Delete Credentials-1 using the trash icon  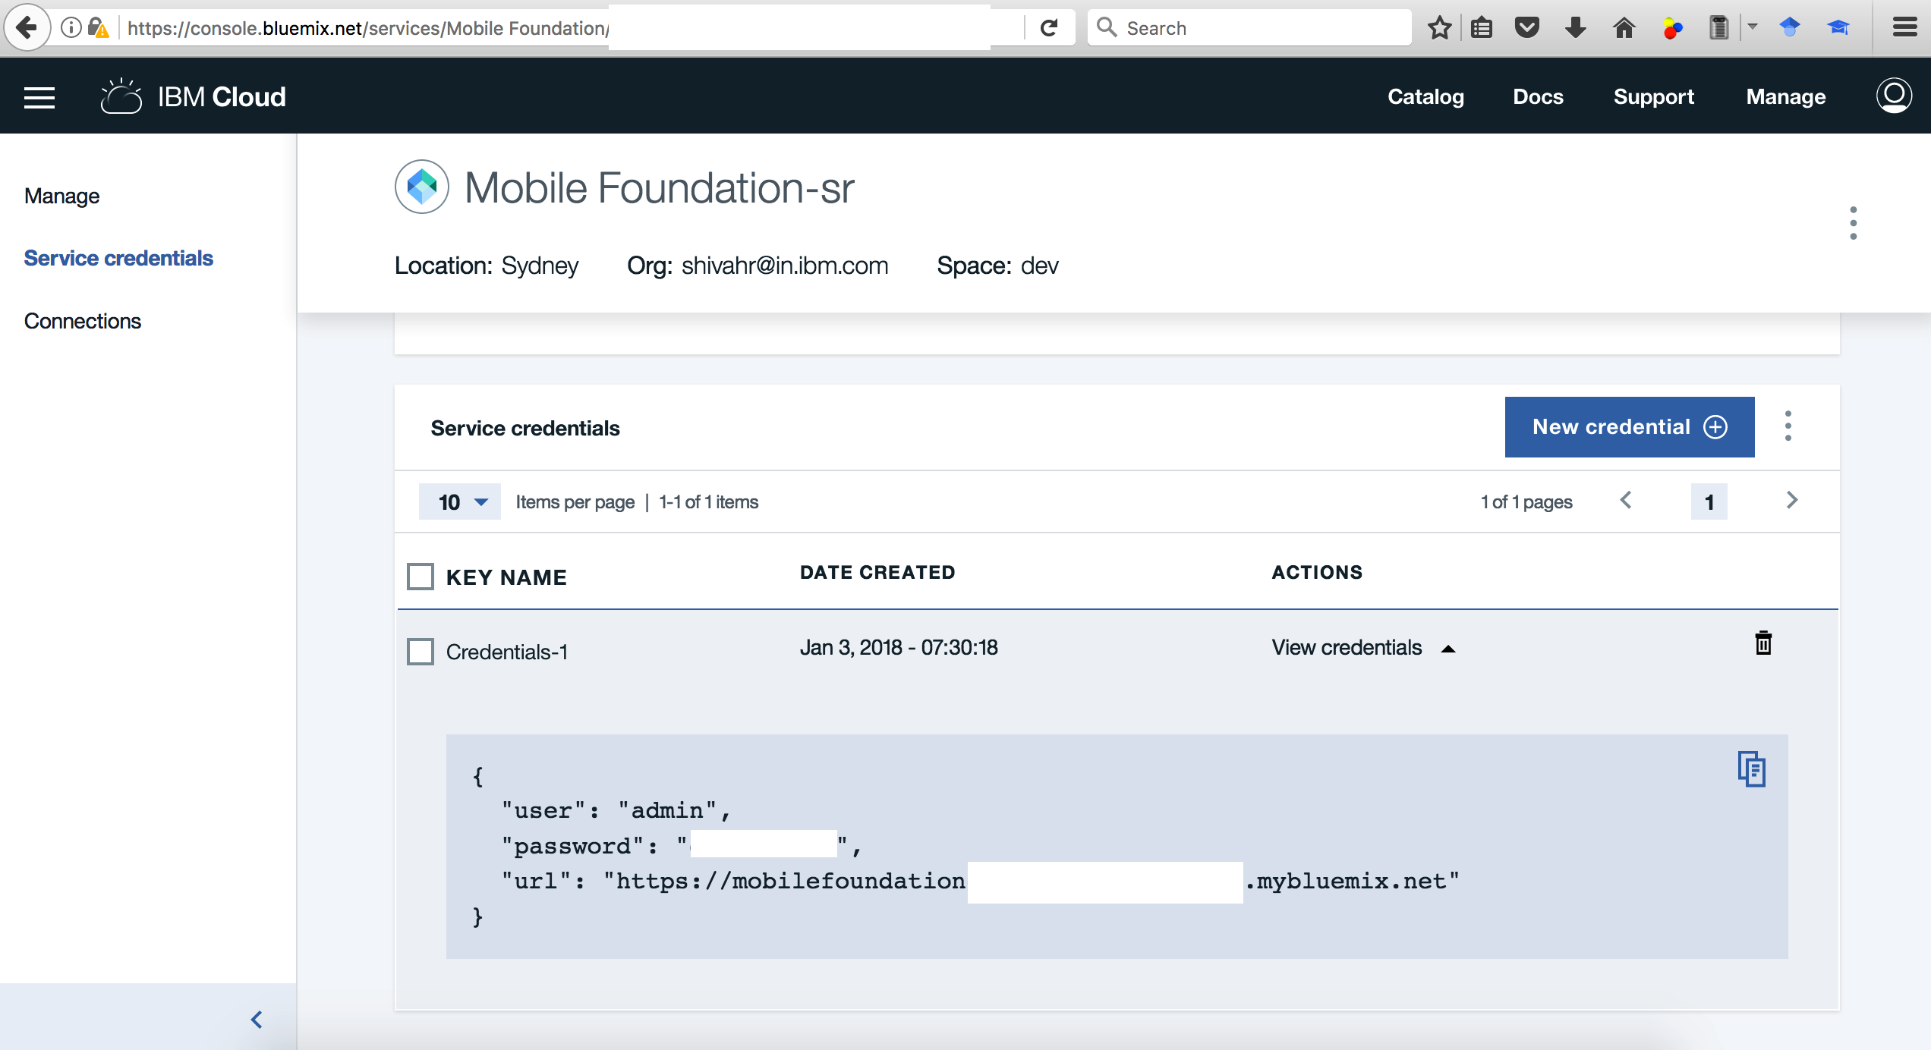point(1763,643)
